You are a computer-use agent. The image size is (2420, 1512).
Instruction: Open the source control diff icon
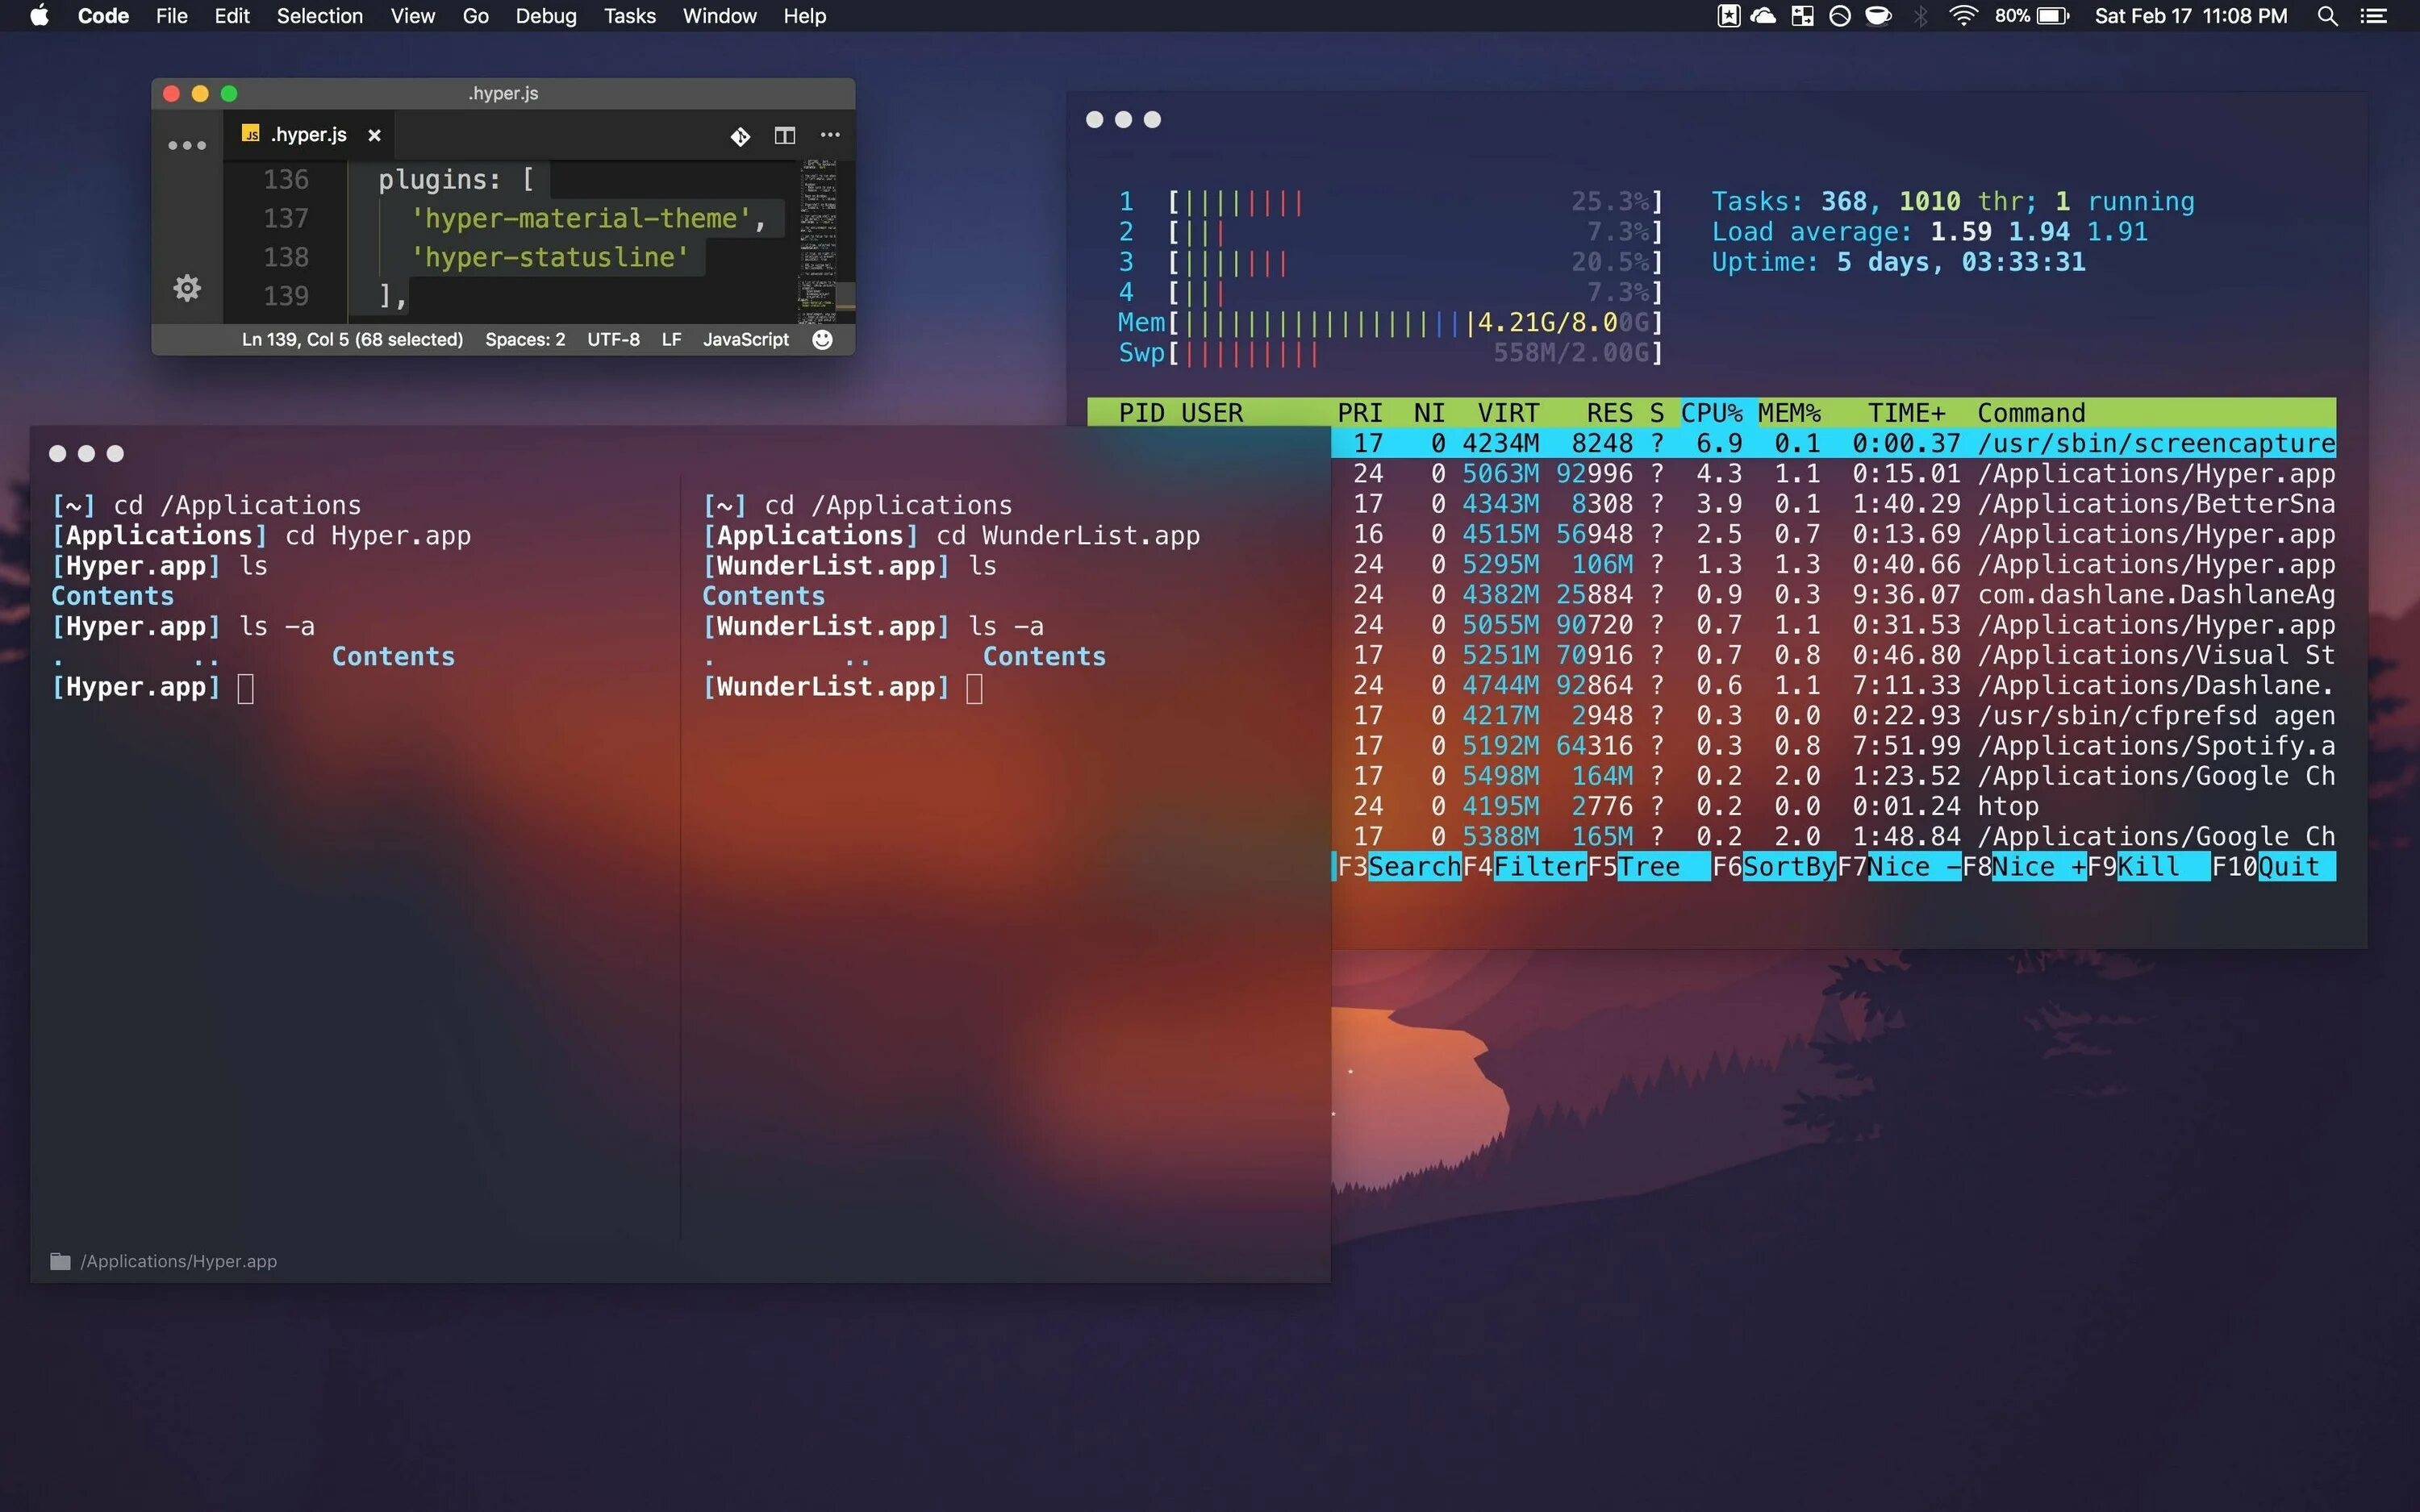[x=740, y=136]
